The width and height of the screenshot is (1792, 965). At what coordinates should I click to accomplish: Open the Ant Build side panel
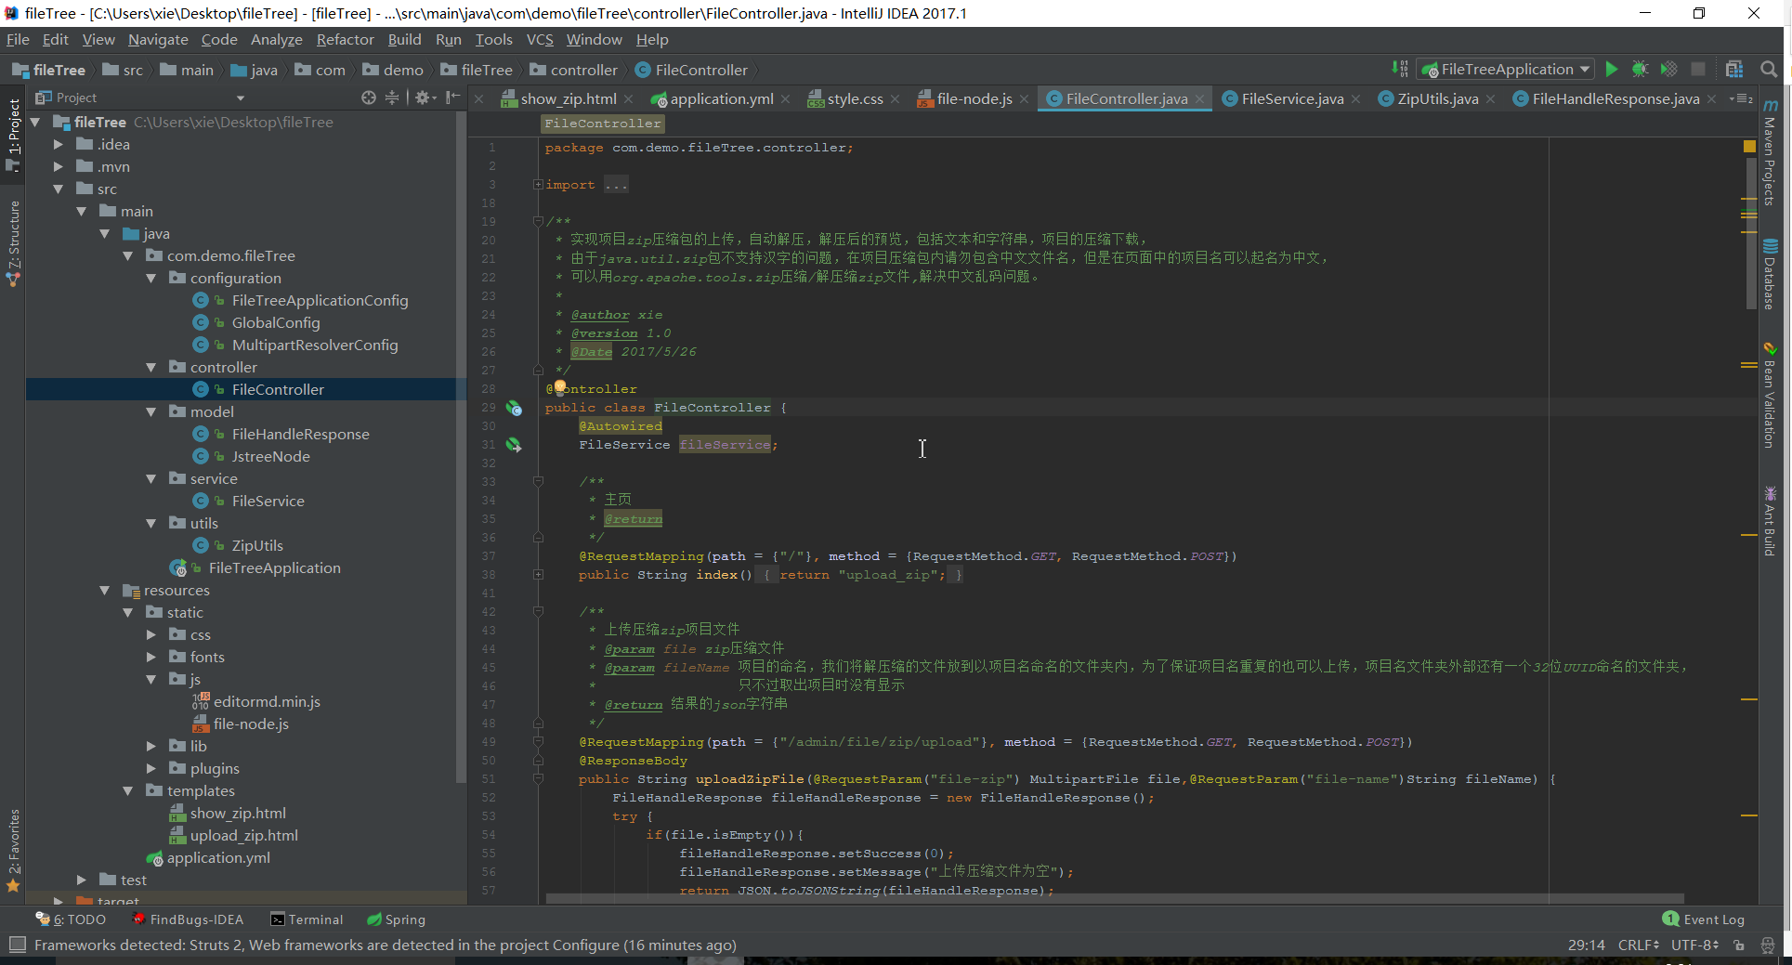(x=1771, y=521)
